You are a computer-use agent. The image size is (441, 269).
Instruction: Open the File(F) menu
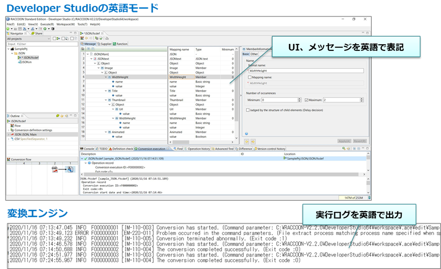coord(10,24)
